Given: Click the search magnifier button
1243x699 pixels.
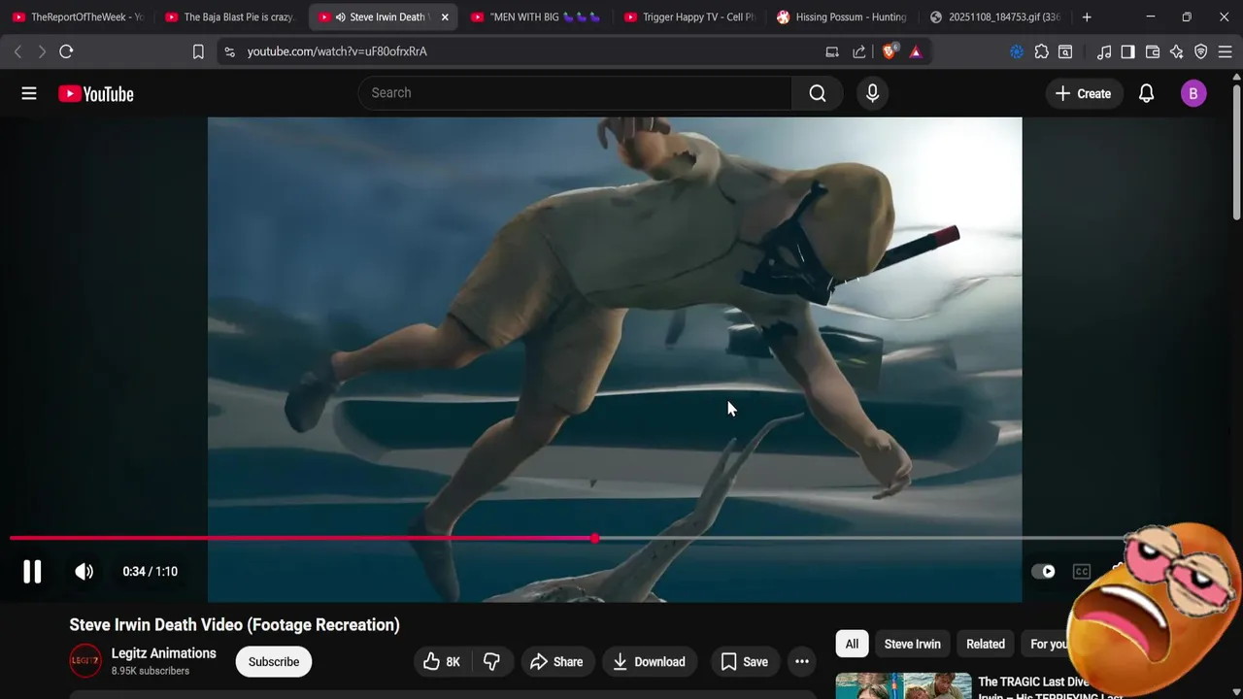Looking at the screenshot, I should point(818,93).
